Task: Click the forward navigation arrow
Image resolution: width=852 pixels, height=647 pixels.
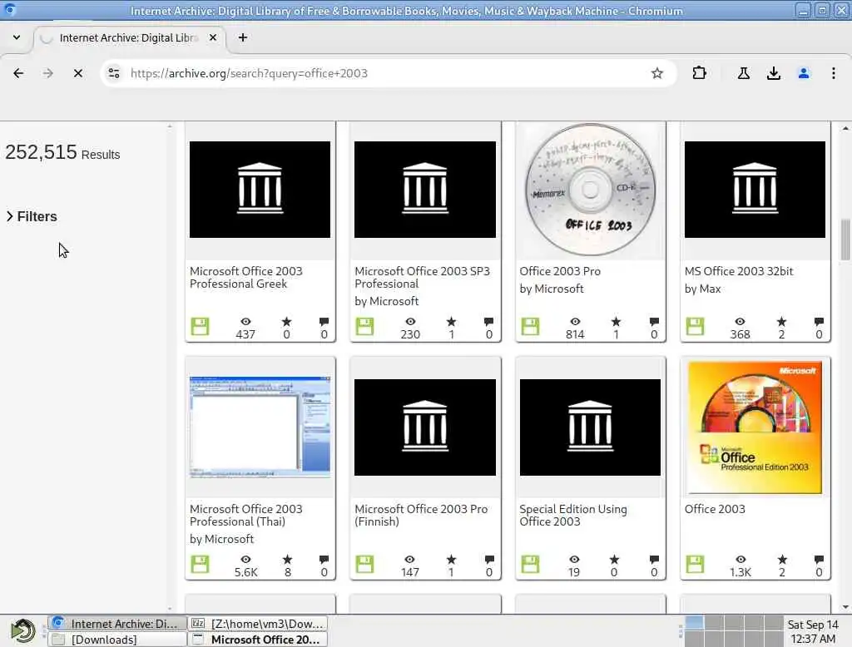Action: 47,73
